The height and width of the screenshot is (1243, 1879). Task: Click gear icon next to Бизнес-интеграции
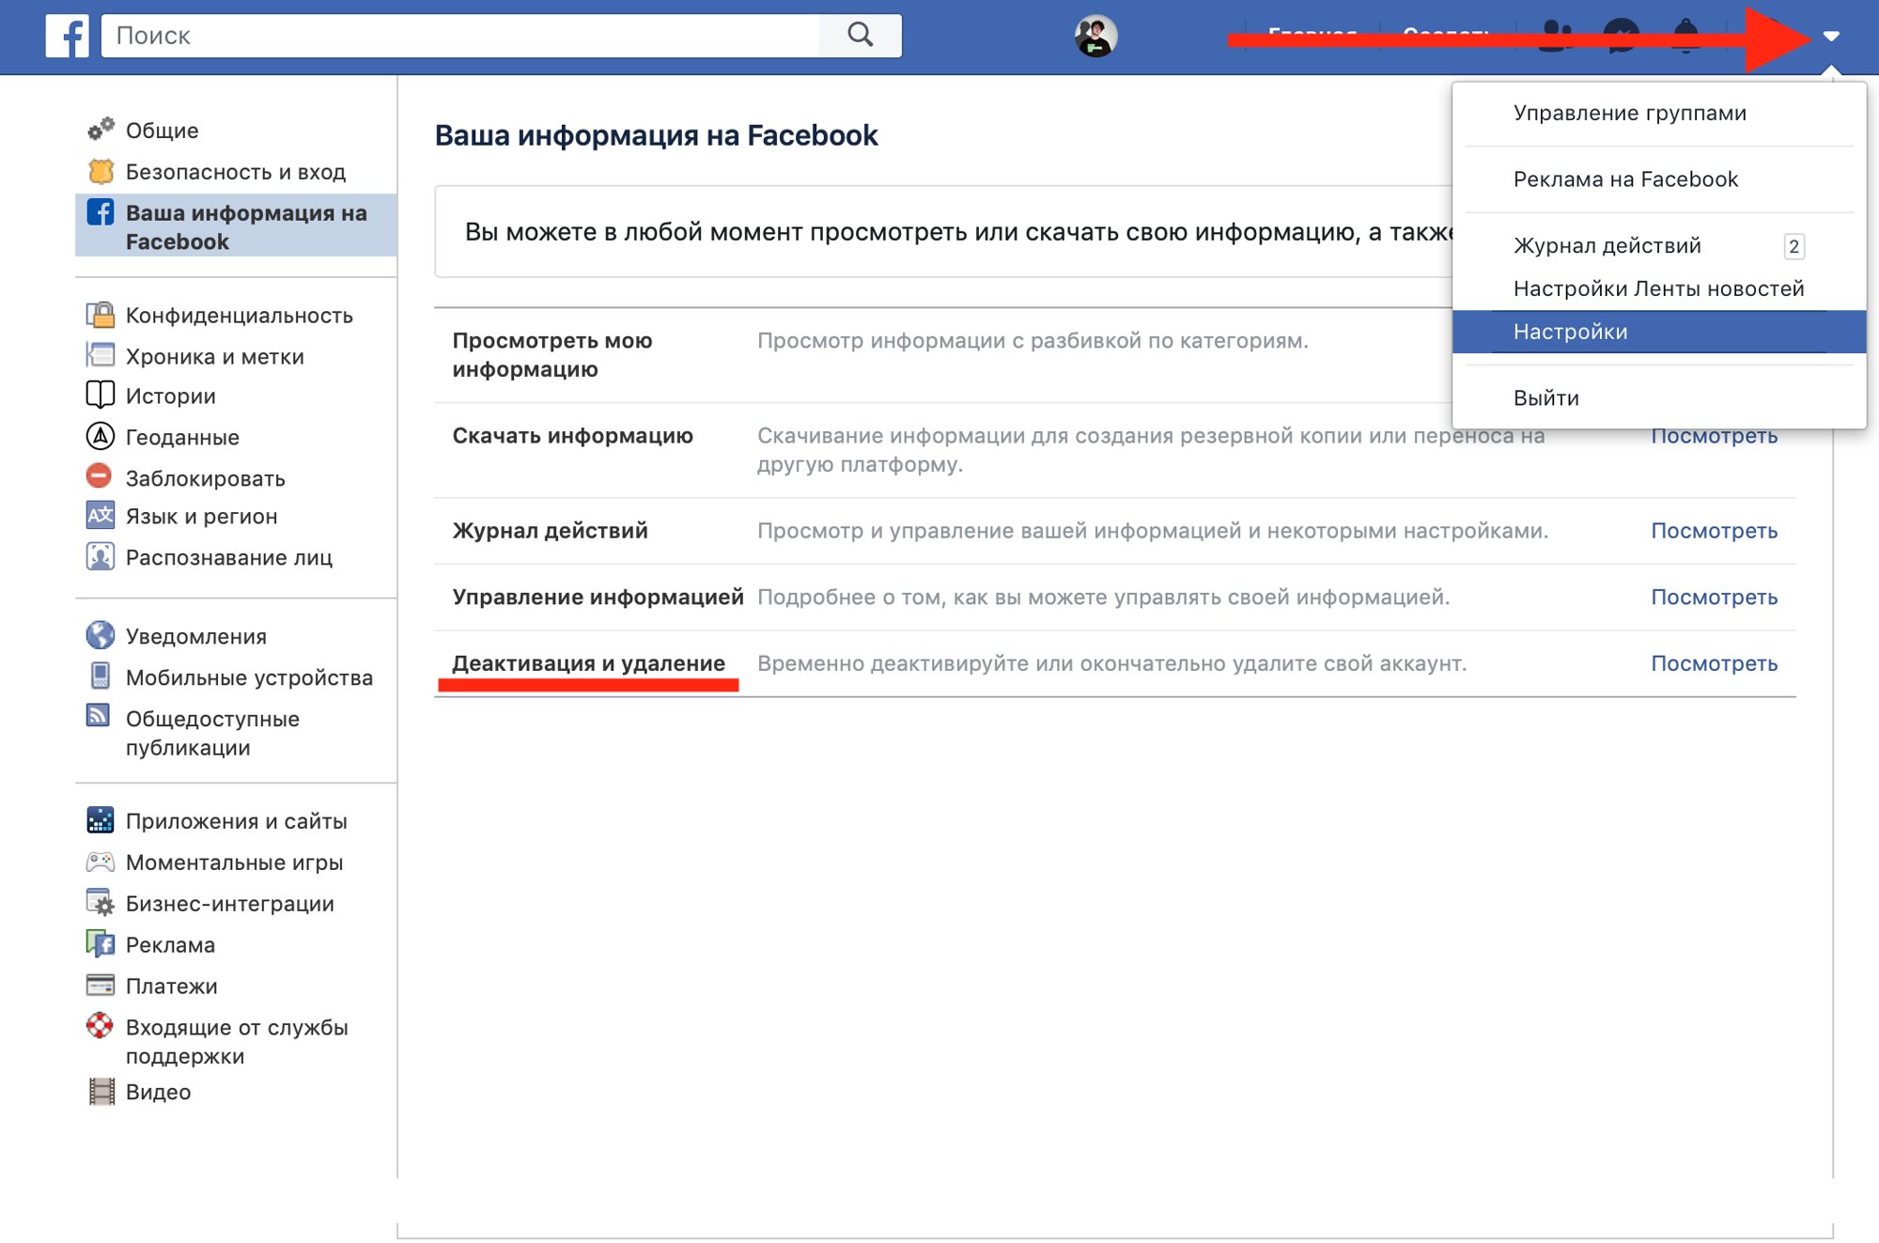click(x=101, y=903)
